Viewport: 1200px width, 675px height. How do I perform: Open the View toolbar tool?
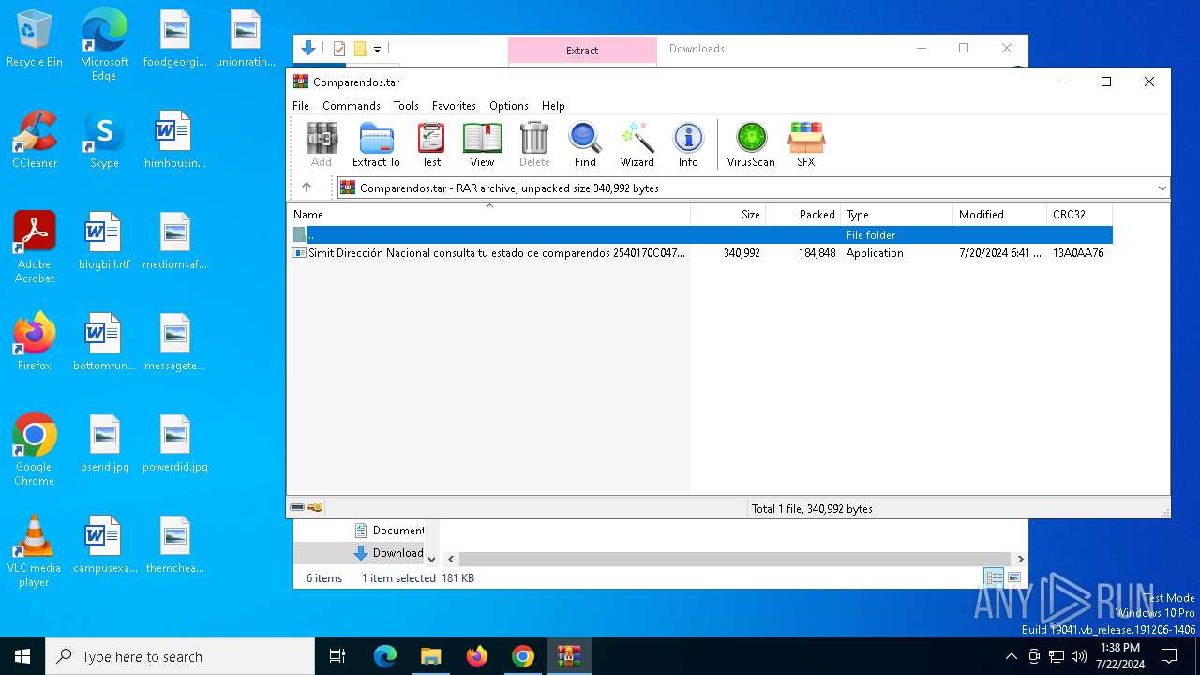tap(482, 144)
